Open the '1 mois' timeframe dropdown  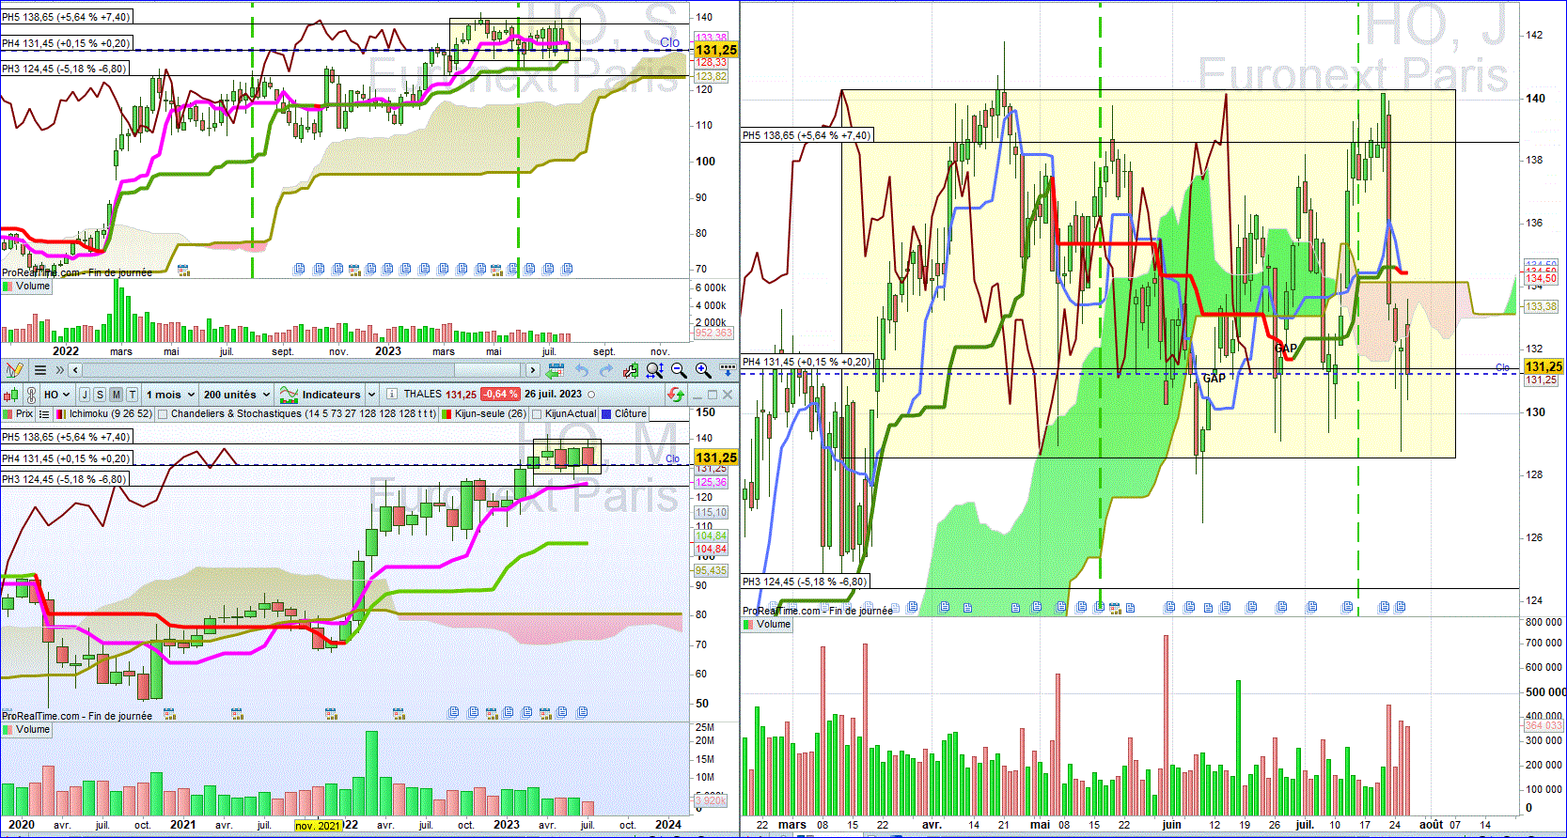click(x=170, y=395)
